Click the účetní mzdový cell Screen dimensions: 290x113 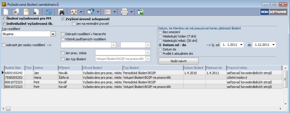point(254,78)
